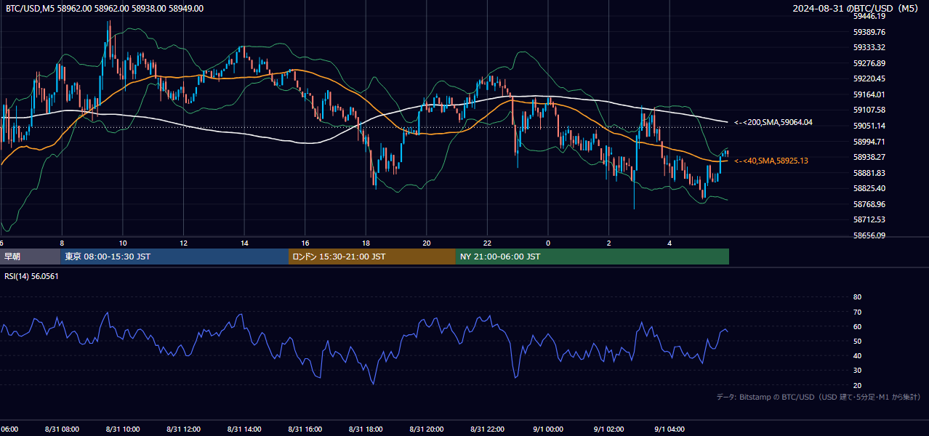Image resolution: width=929 pixels, height=436 pixels.
Task: Select the 9/1 02:00 time label
Action: 609,429
